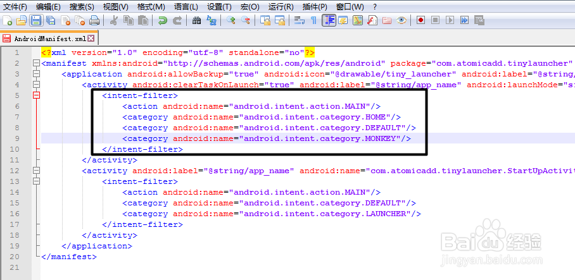Click the Open file toolbar icon
The width and height of the screenshot is (575, 280).
tap(22, 20)
